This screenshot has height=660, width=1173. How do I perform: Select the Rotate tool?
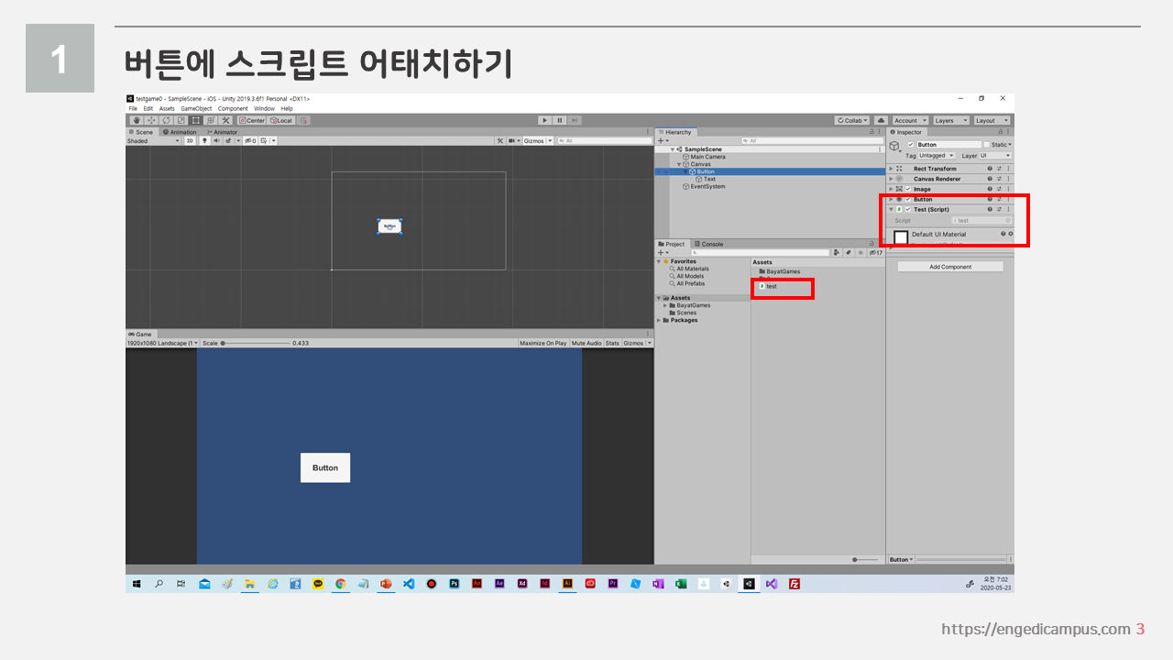pos(166,120)
